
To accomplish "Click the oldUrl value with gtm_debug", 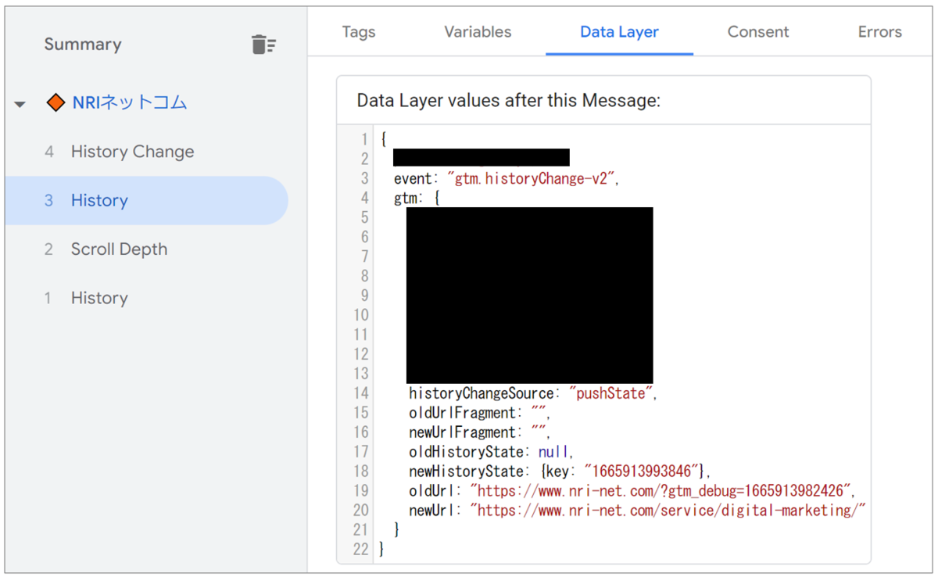I will [662, 491].
